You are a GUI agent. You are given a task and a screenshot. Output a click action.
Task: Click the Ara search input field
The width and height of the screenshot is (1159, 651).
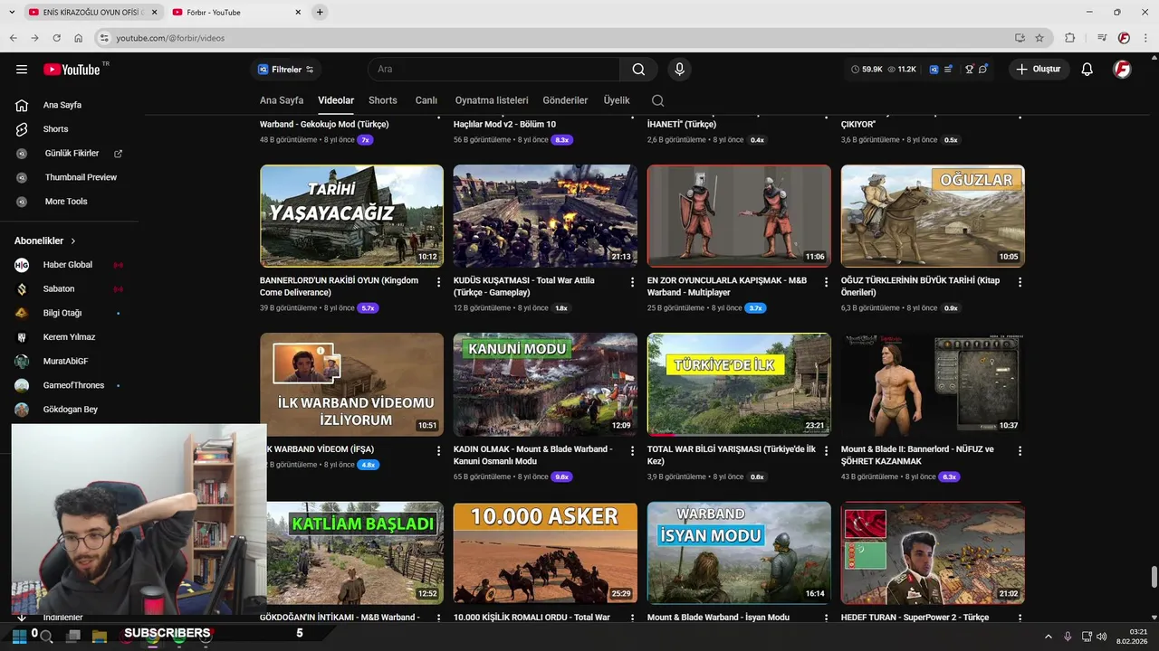pos(493,70)
